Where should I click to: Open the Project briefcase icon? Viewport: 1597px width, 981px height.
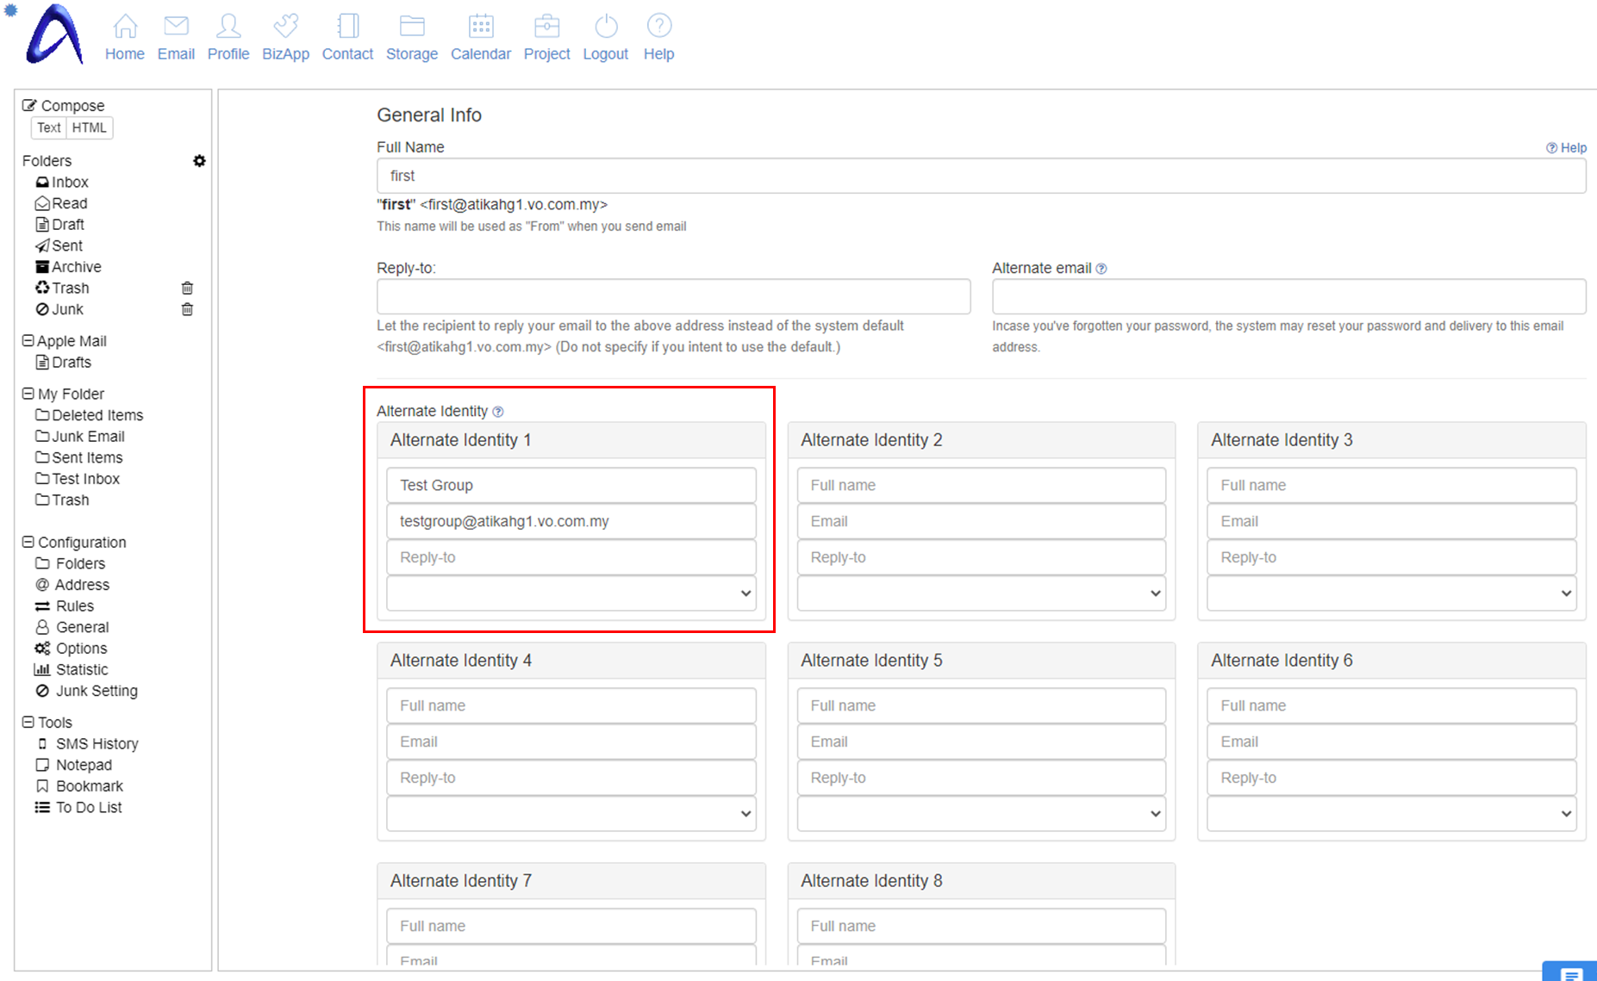point(546,26)
